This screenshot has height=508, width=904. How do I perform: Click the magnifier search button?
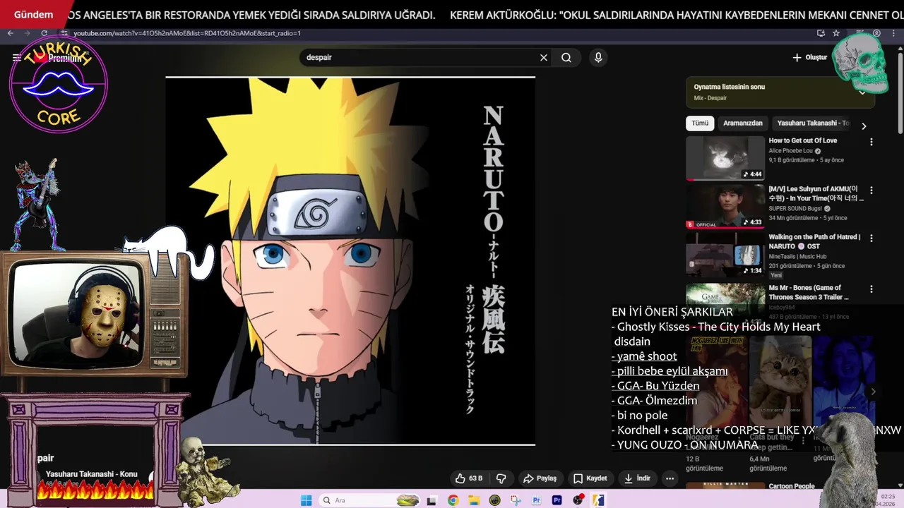pyautogui.click(x=566, y=58)
